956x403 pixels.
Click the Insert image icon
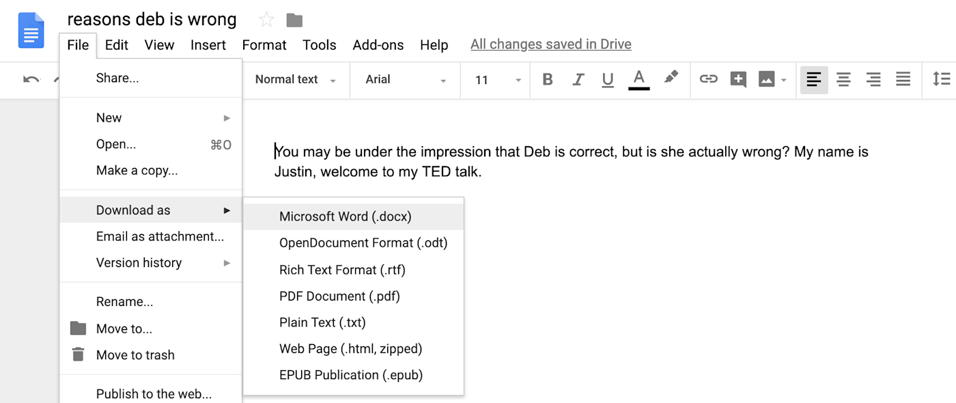point(767,79)
